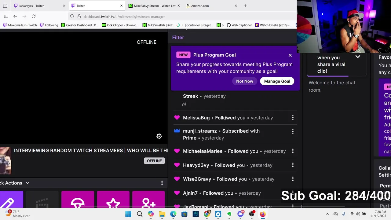Click Heavyd3vy username in activity feed

pos(196,165)
